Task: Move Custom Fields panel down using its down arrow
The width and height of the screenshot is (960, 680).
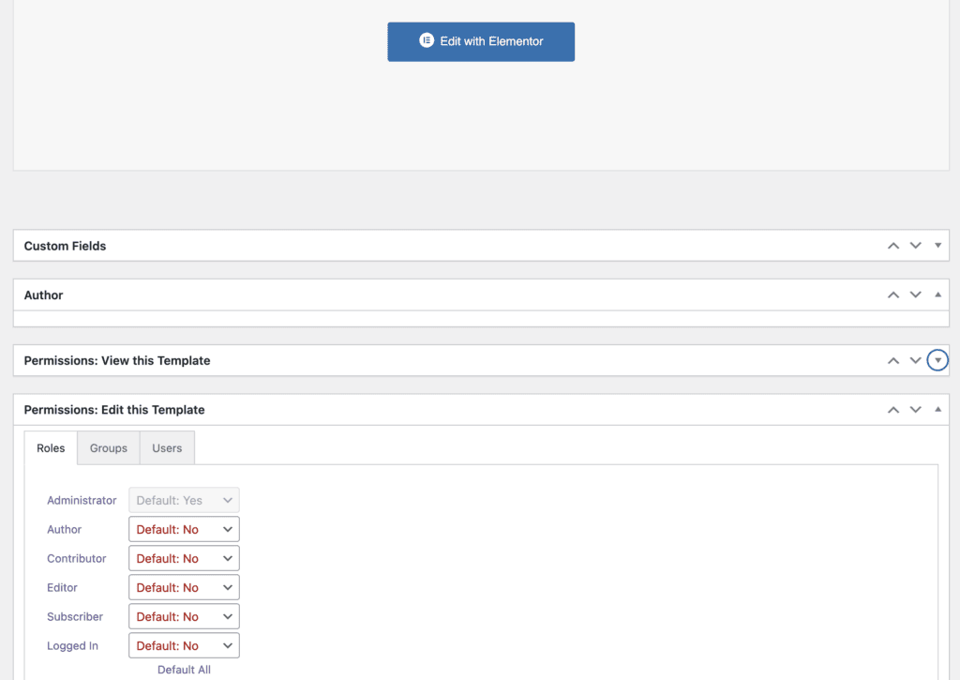Action: click(x=915, y=245)
